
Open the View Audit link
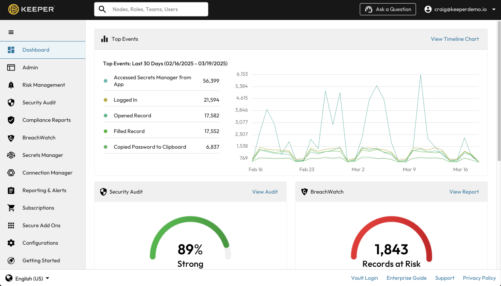tap(265, 192)
